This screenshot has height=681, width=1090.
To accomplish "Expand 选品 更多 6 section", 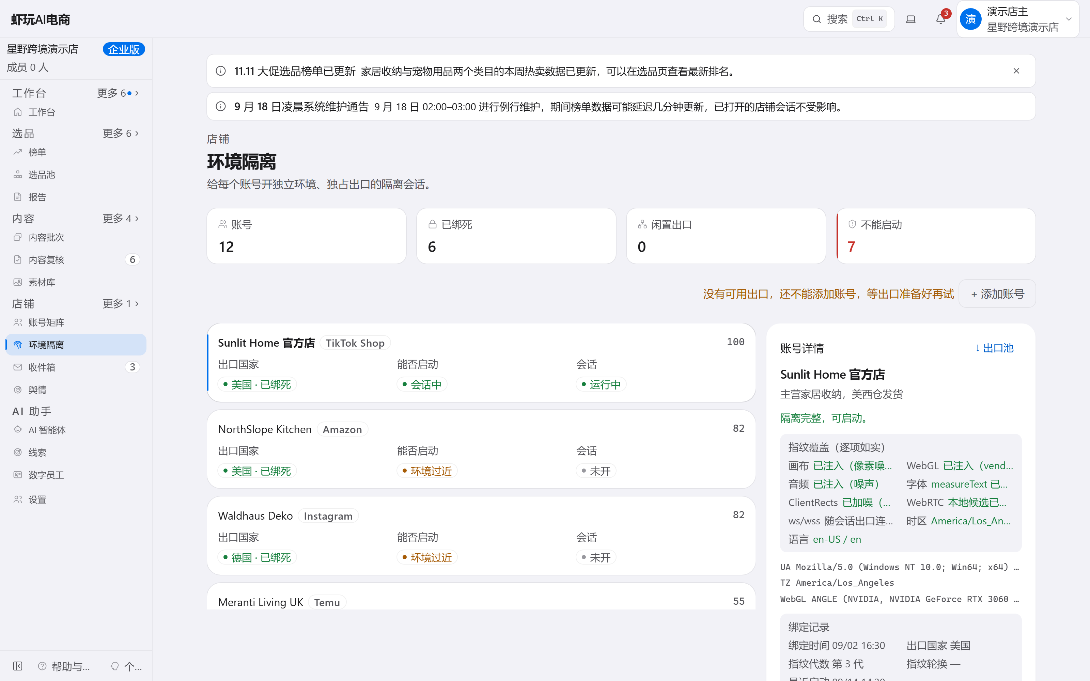I will 121,133.
